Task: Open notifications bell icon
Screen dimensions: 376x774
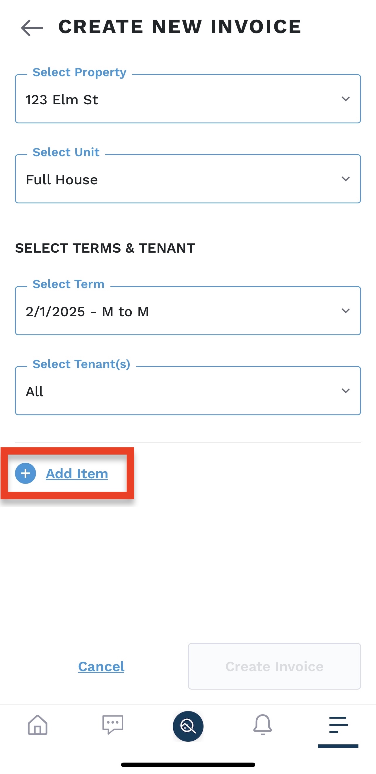Action: point(263,725)
